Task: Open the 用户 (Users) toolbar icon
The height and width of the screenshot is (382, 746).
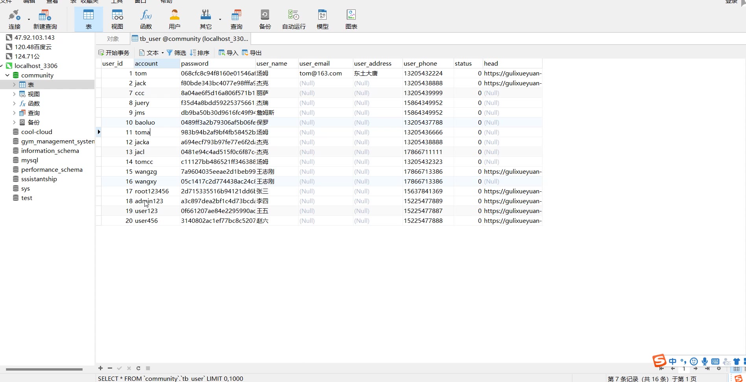Action: coord(174,19)
